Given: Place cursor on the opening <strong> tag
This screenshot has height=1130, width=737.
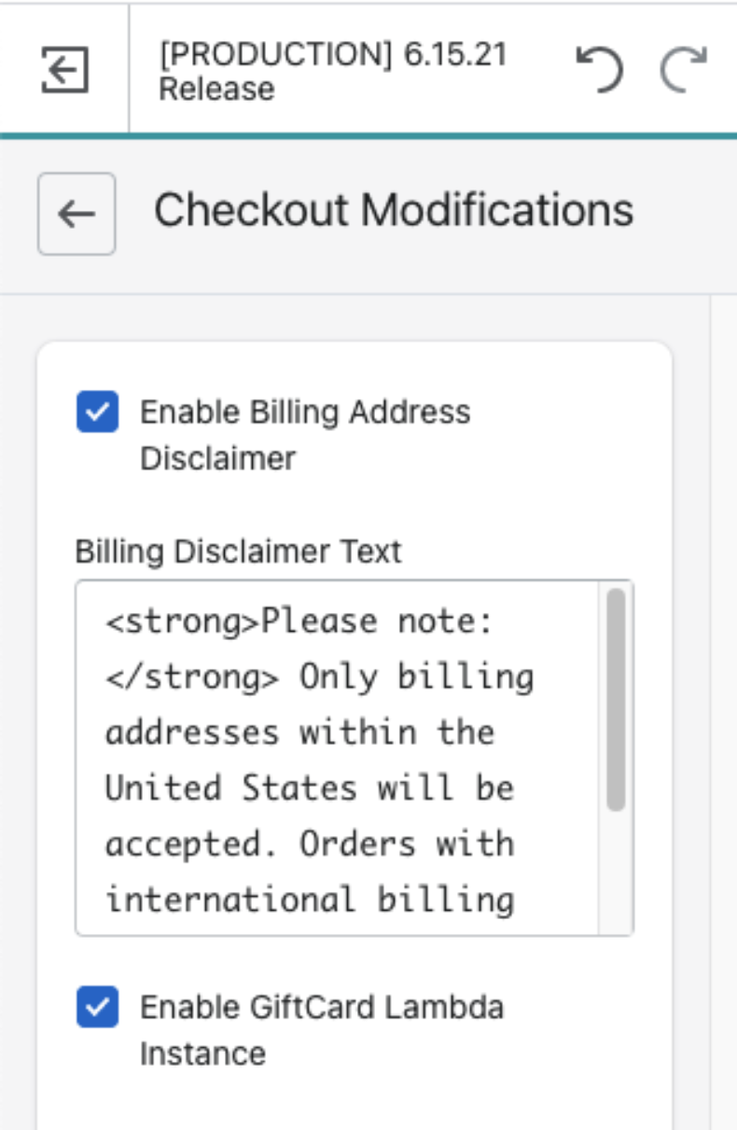Looking at the screenshot, I should [x=182, y=621].
